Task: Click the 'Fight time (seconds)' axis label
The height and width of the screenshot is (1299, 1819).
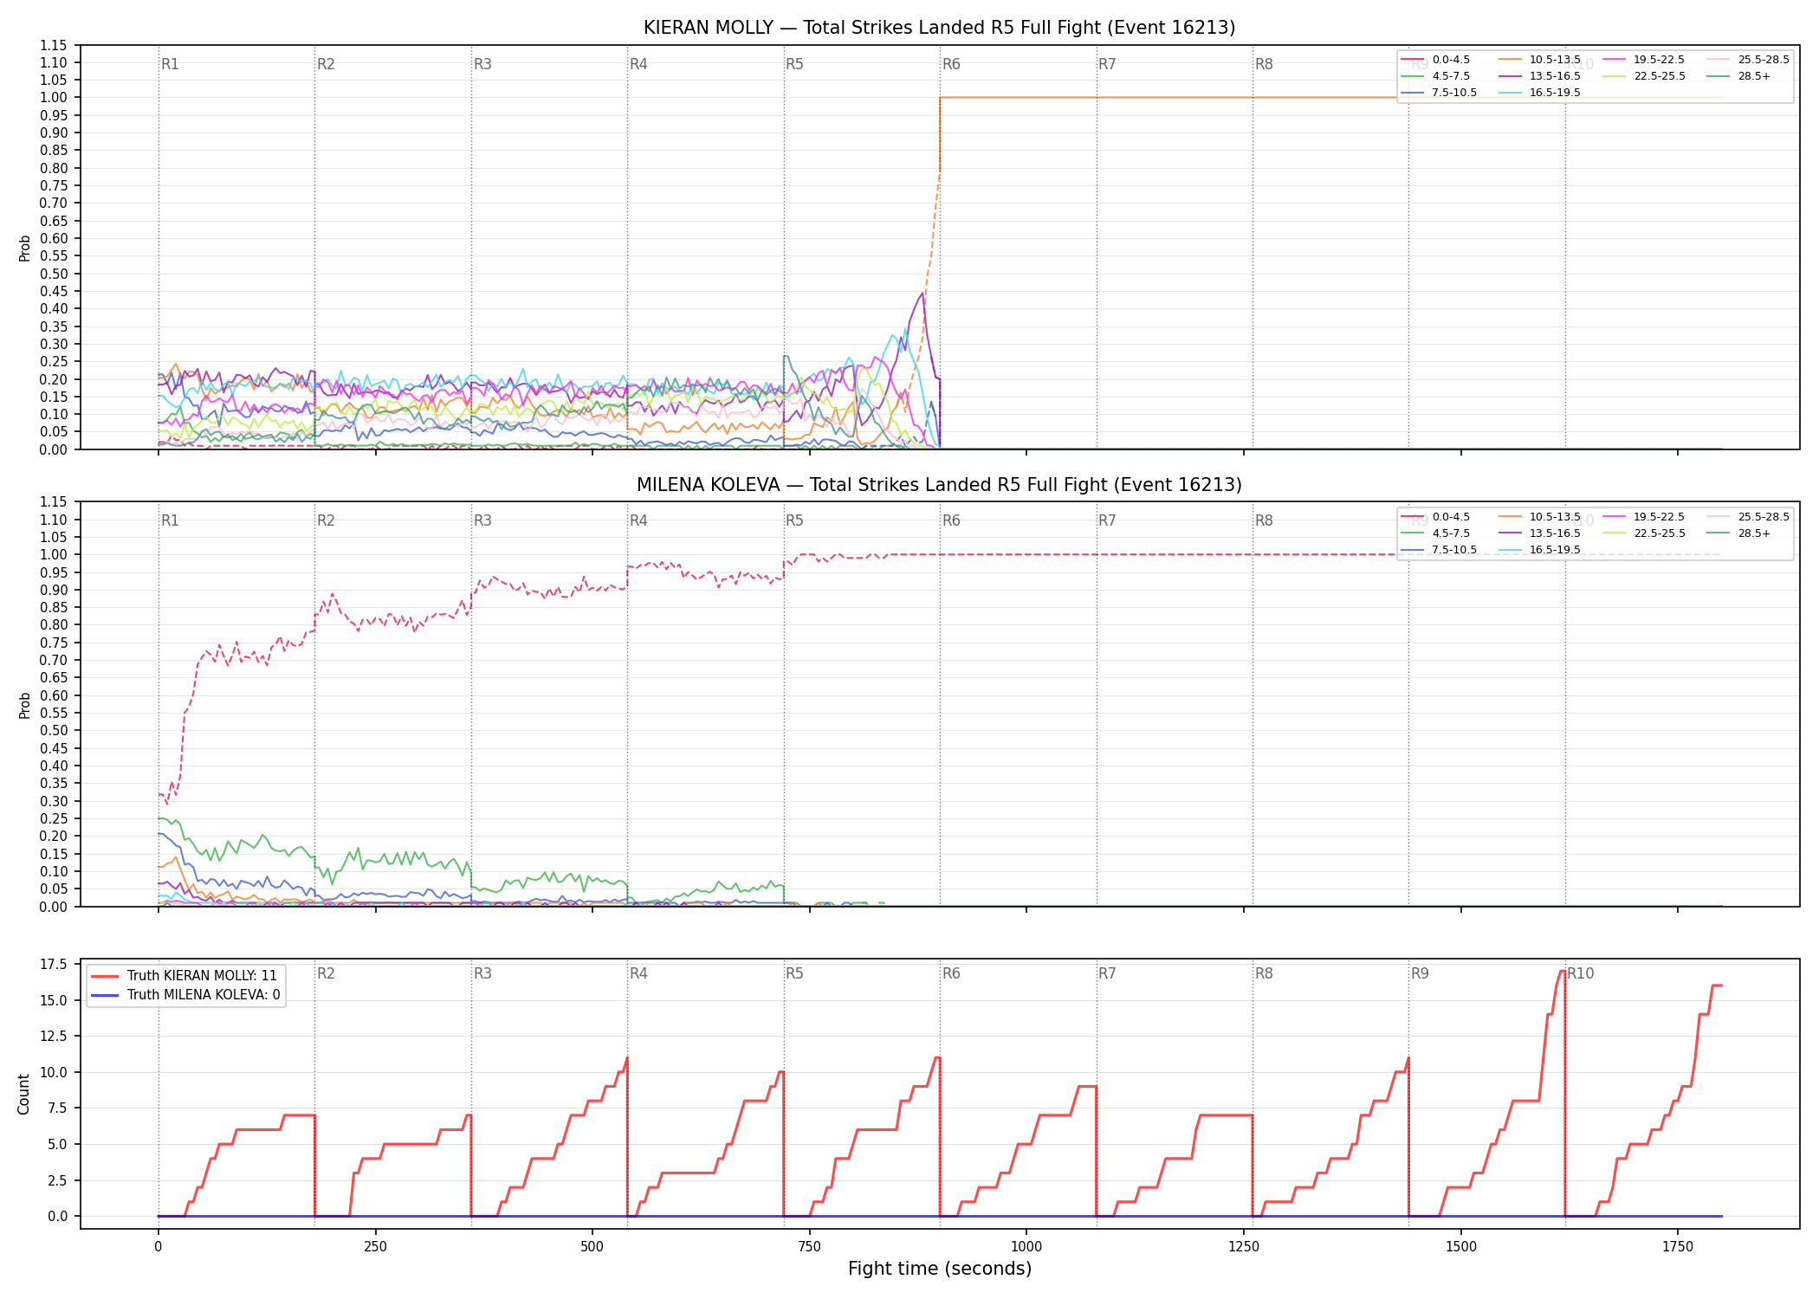Action: tap(940, 1269)
